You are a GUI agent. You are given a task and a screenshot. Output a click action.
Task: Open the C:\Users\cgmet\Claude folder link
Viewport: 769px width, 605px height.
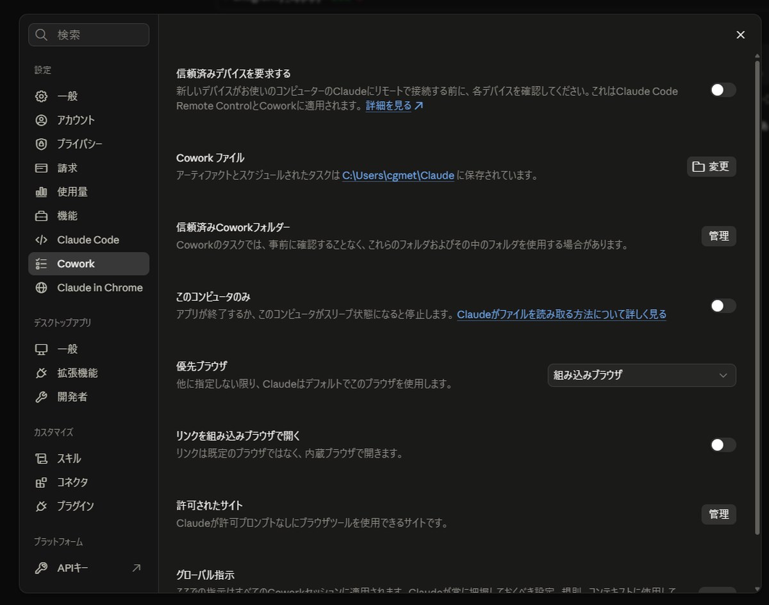(398, 175)
